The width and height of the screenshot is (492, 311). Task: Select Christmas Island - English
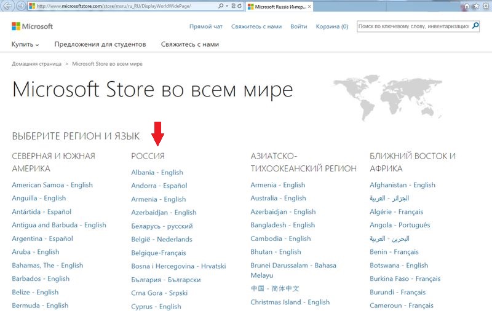[290, 302]
